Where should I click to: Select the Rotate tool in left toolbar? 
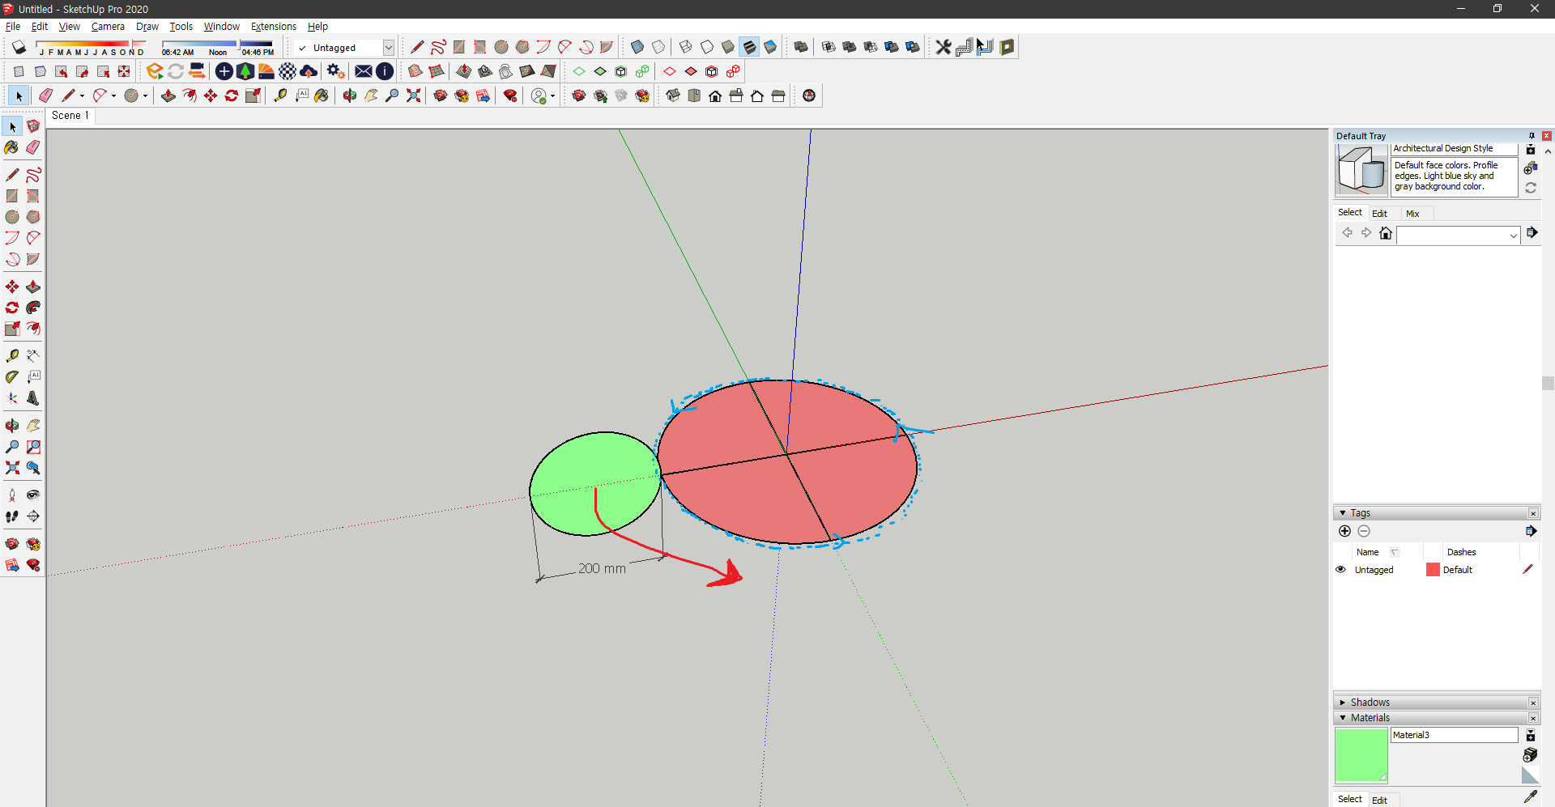(11, 308)
